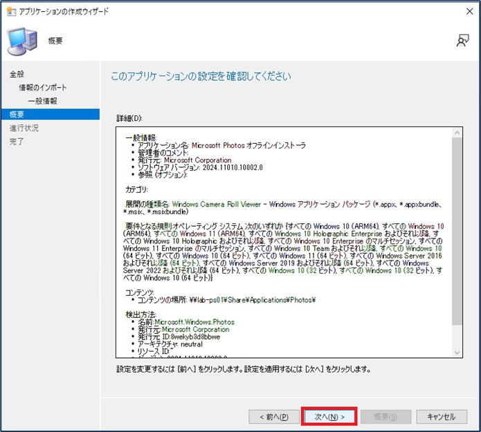Click the カテゴリ: heading text
Viewport: 481px width, 432px height.
click(x=137, y=189)
